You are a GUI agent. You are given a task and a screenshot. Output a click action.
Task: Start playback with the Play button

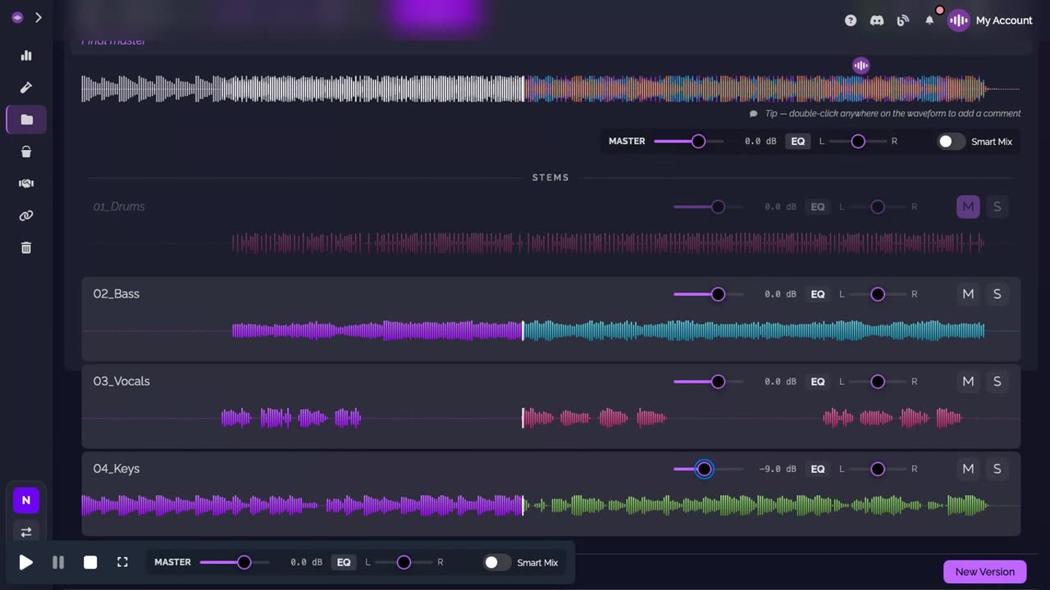pyautogui.click(x=26, y=562)
